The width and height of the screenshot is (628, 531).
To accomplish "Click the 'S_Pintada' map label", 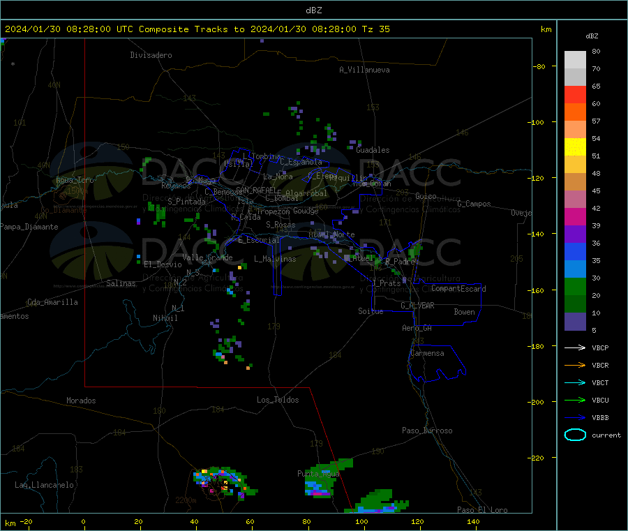I will pyautogui.click(x=186, y=202).
